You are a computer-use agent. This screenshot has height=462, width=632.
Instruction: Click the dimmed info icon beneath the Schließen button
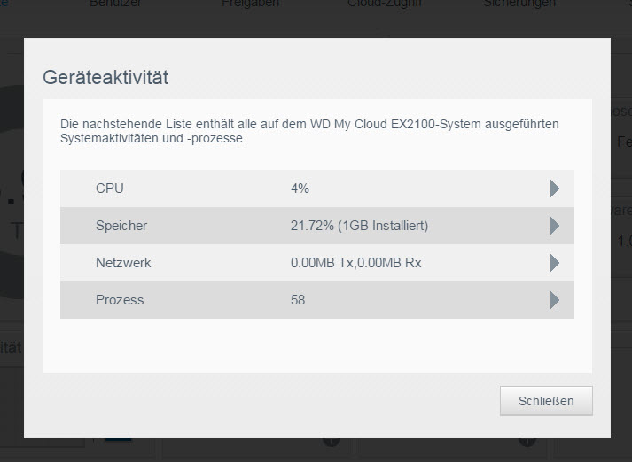[527, 442]
